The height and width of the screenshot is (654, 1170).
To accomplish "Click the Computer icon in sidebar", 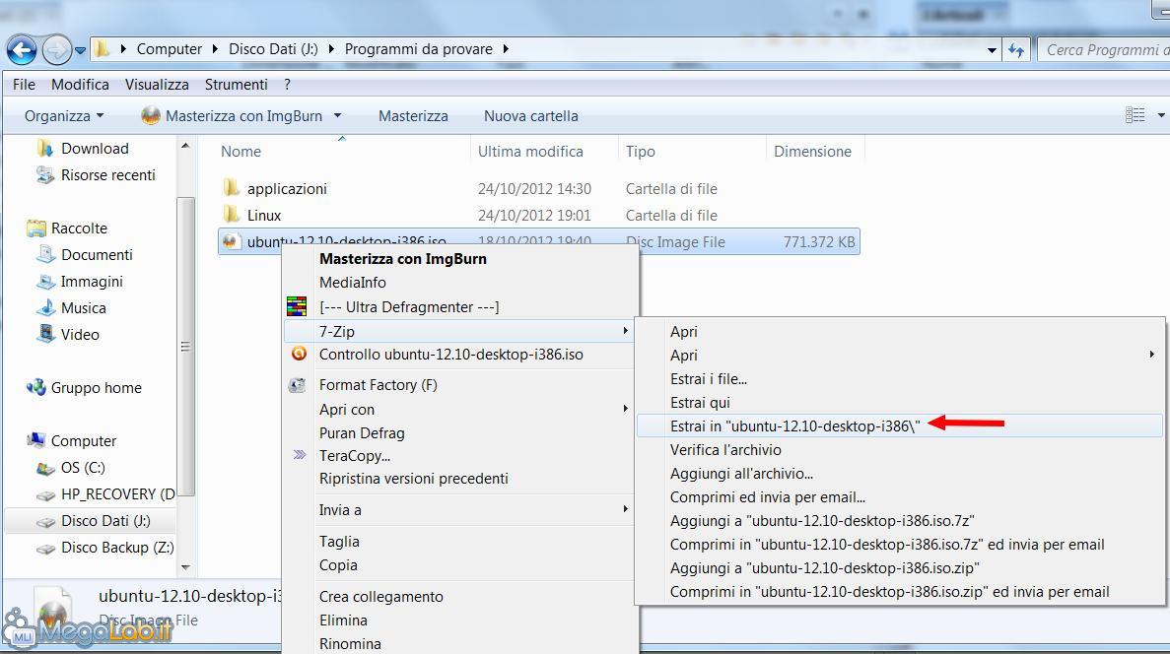I will pos(35,440).
